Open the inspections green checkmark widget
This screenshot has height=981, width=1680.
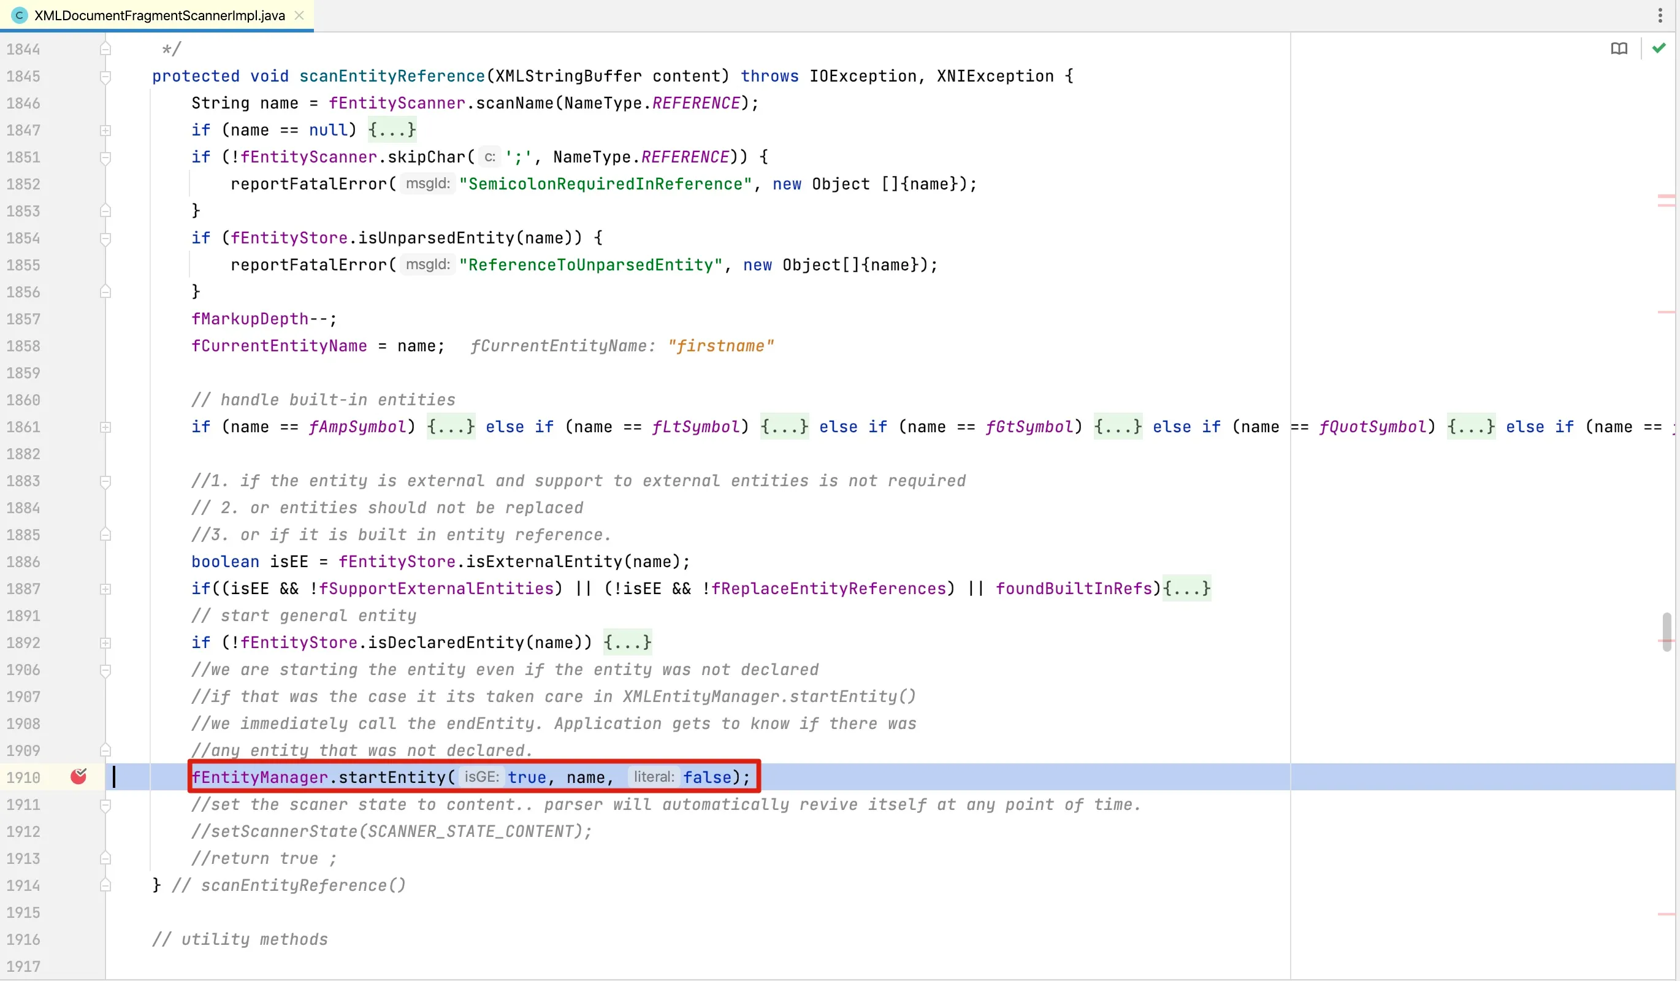[x=1659, y=48]
